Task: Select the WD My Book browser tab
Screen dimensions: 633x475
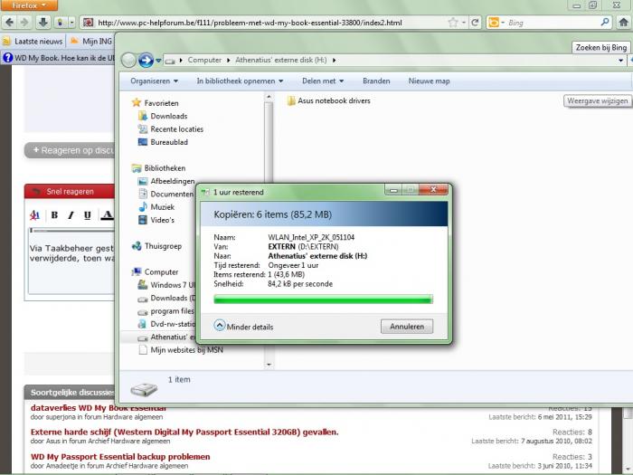Action: (x=59, y=58)
